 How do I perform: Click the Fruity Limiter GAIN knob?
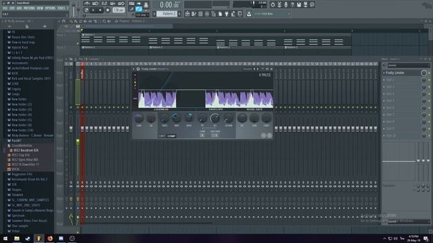[139, 119]
